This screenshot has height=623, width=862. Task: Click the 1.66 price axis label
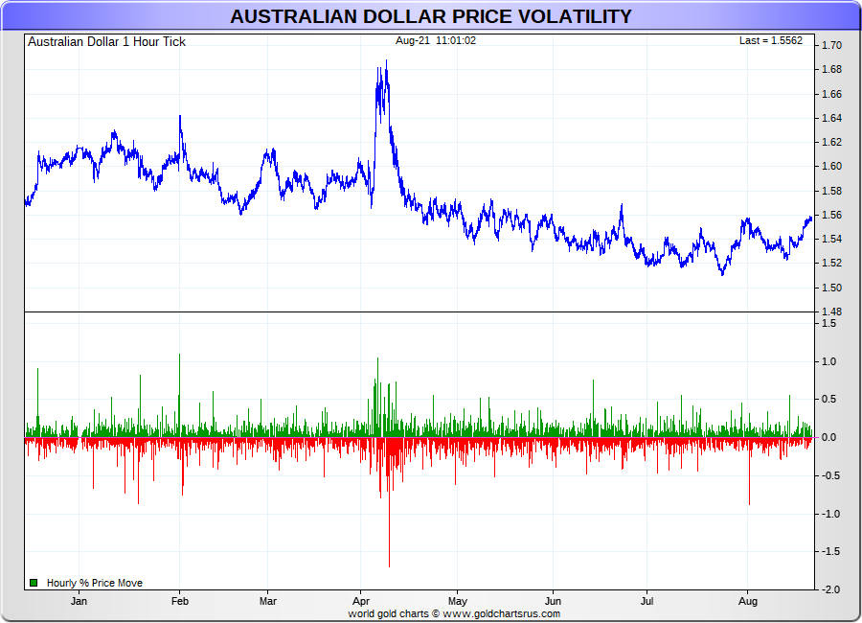831,94
